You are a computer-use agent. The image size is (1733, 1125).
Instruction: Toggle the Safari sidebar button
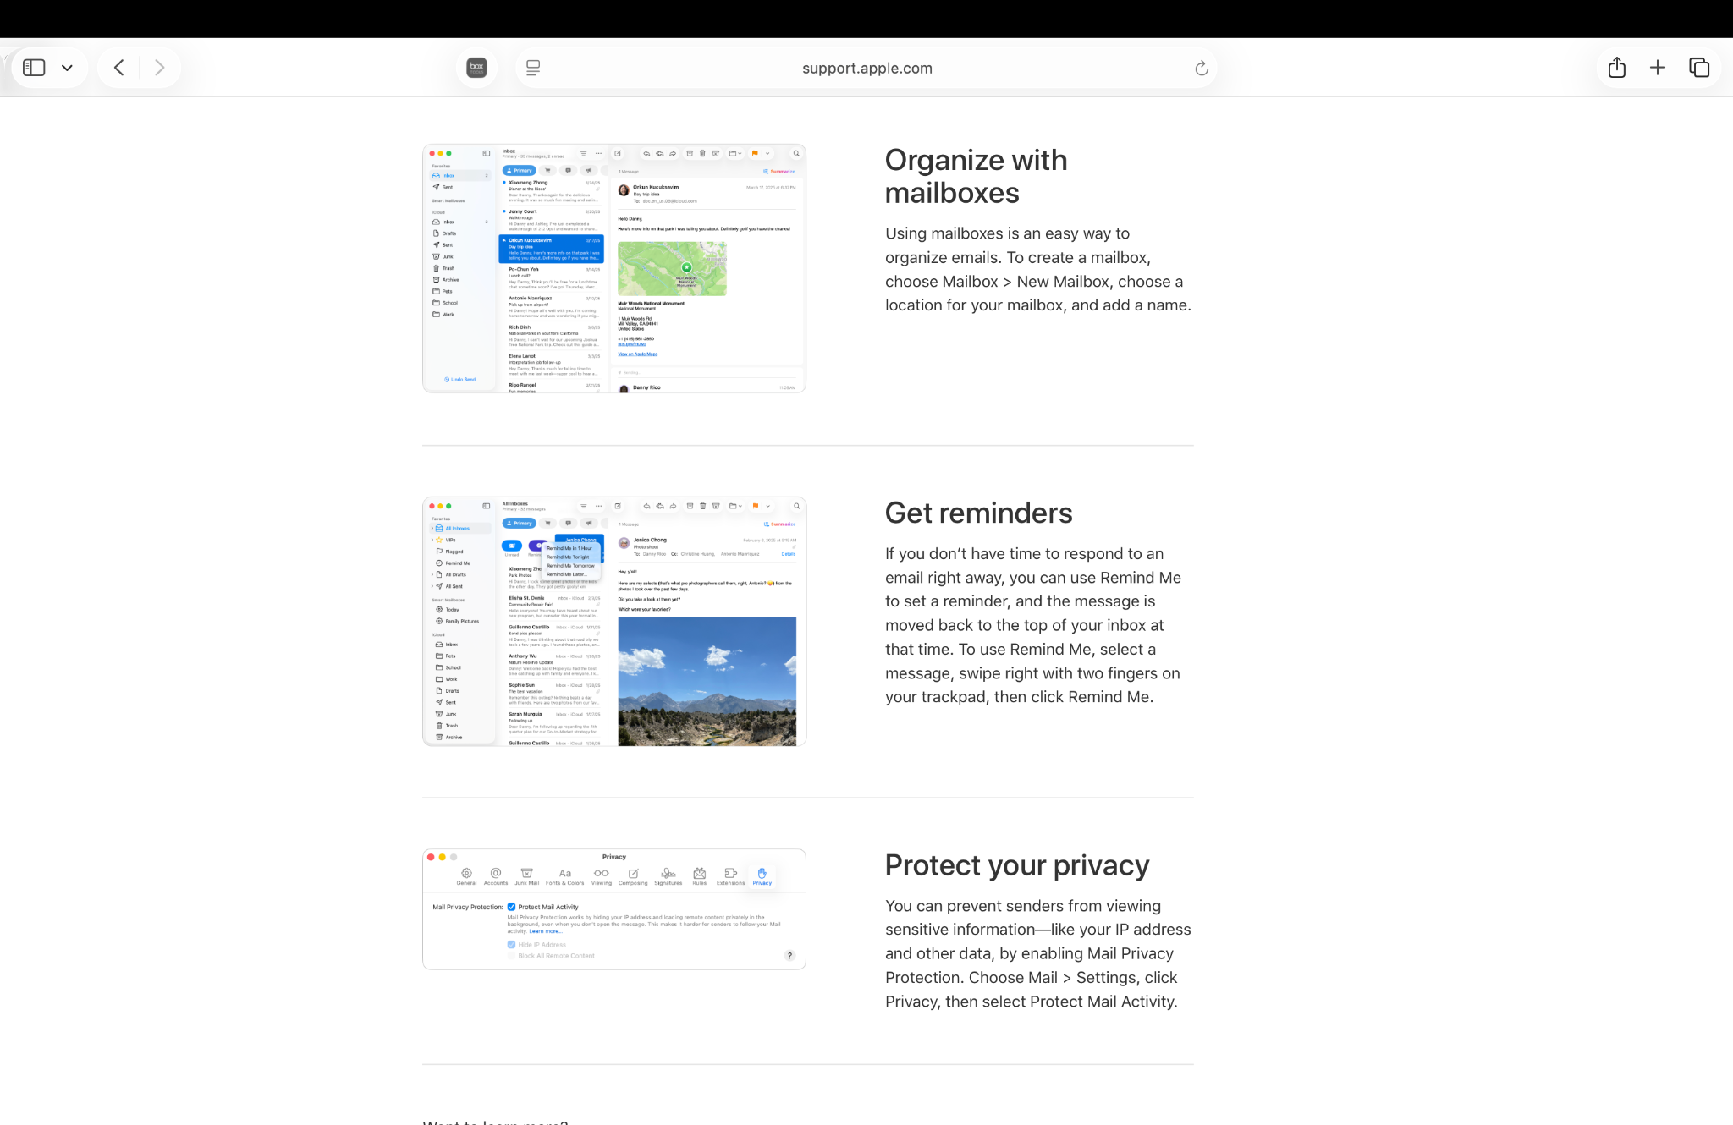tap(34, 68)
